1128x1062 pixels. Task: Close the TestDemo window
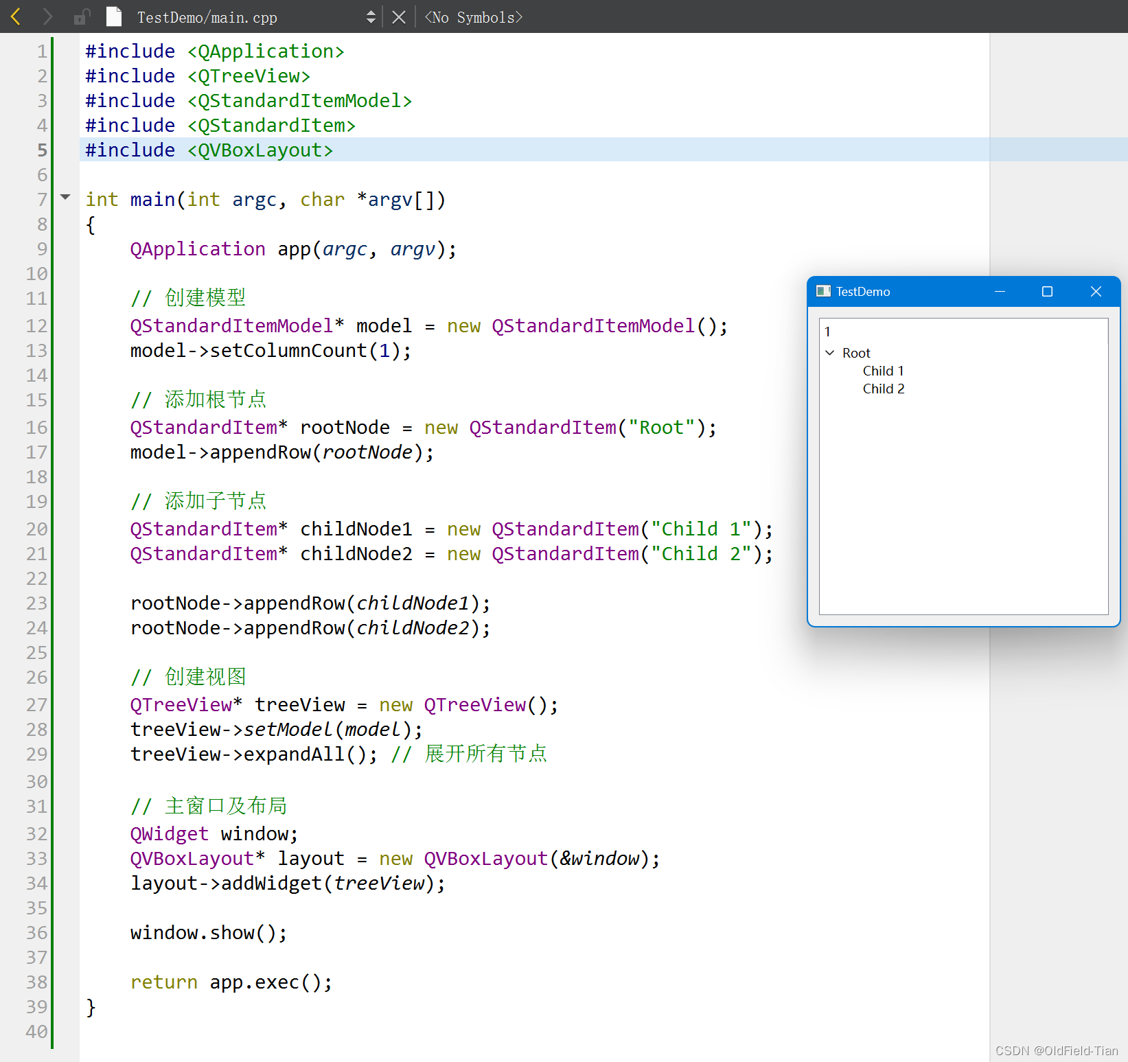coord(1096,292)
